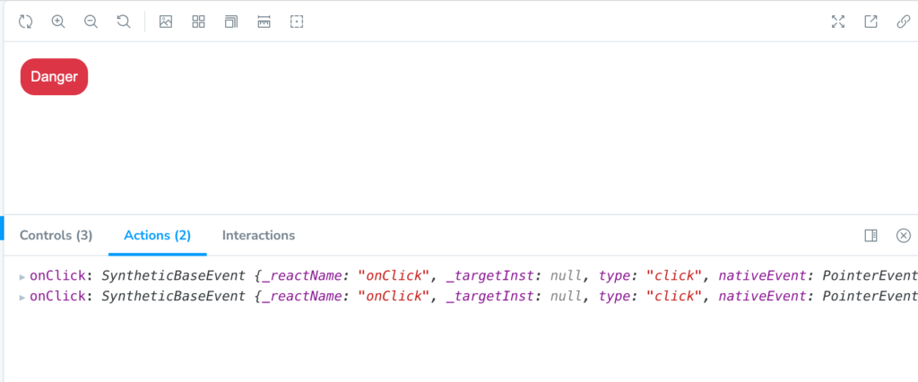This screenshot has width=918, height=382.
Task: Hide the addons panel with the X icon
Action: (904, 236)
